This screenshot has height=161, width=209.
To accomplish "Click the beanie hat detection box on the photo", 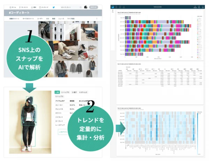I will tap(30, 100).
